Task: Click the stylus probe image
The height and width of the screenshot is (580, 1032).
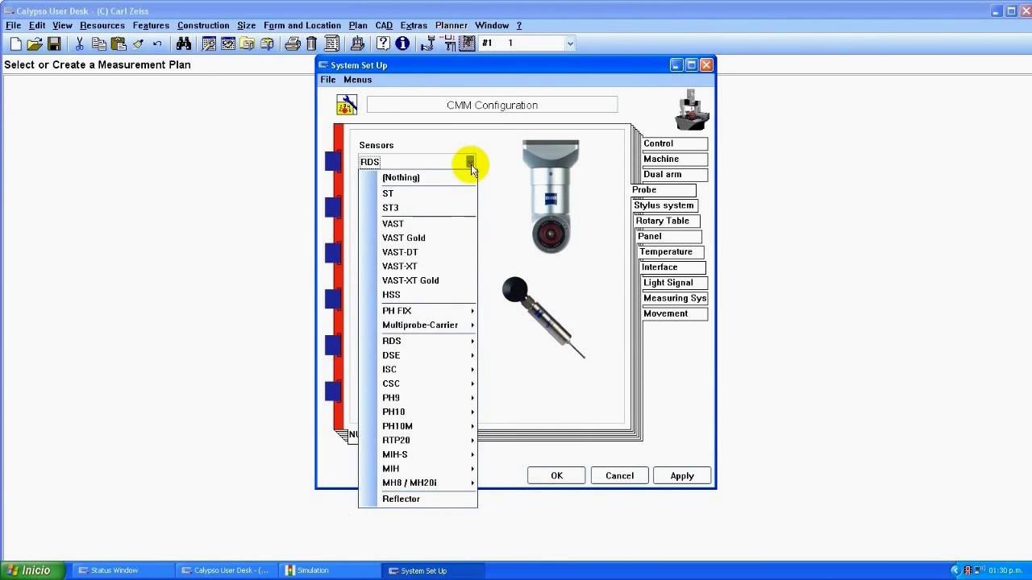Action: (543, 317)
